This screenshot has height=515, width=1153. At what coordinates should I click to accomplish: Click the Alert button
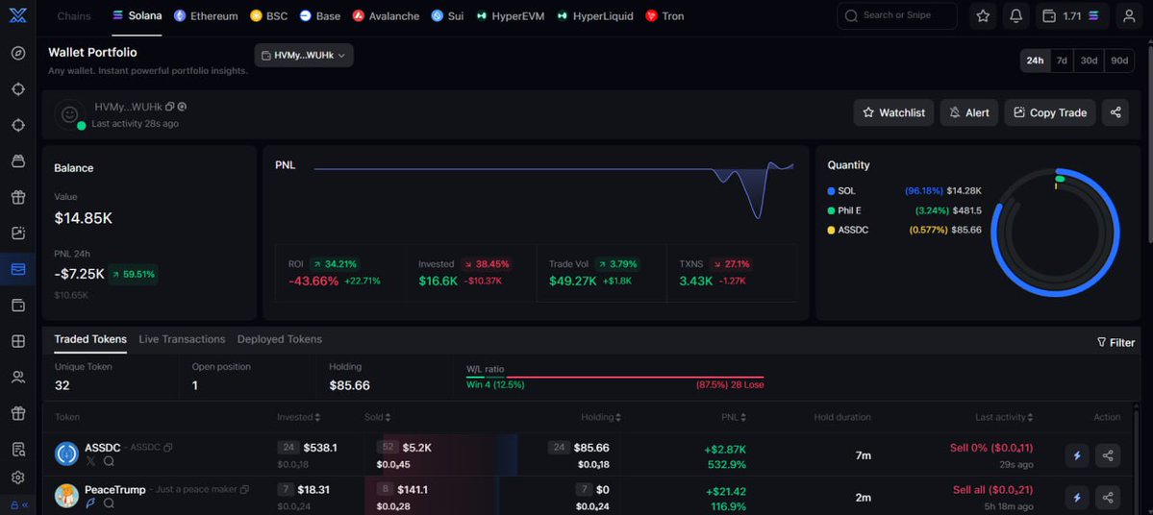tap(969, 112)
